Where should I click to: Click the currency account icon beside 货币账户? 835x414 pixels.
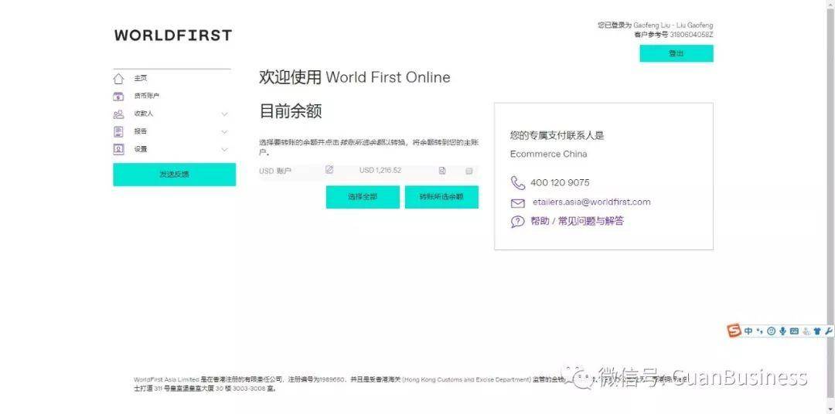(x=118, y=97)
